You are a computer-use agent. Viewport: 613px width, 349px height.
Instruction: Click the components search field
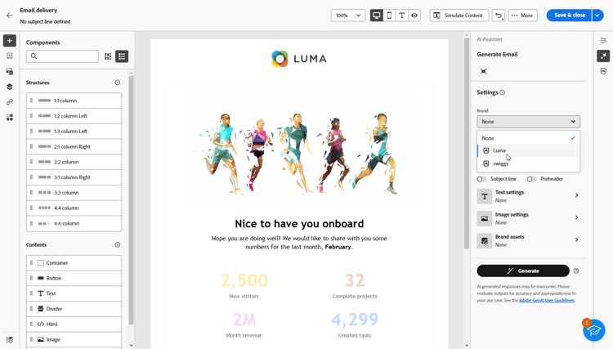click(x=62, y=56)
